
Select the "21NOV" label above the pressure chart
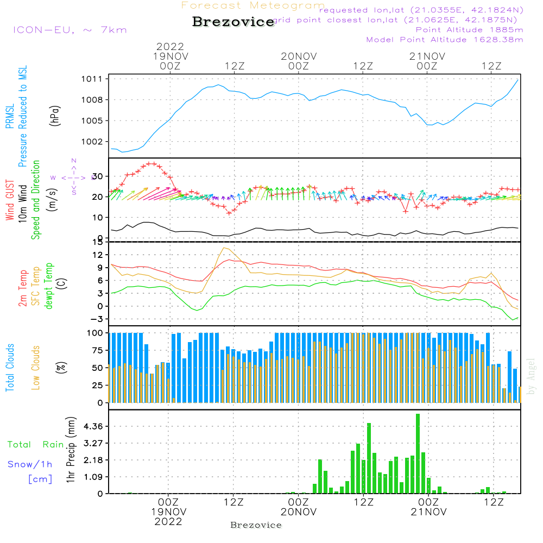pos(427,56)
